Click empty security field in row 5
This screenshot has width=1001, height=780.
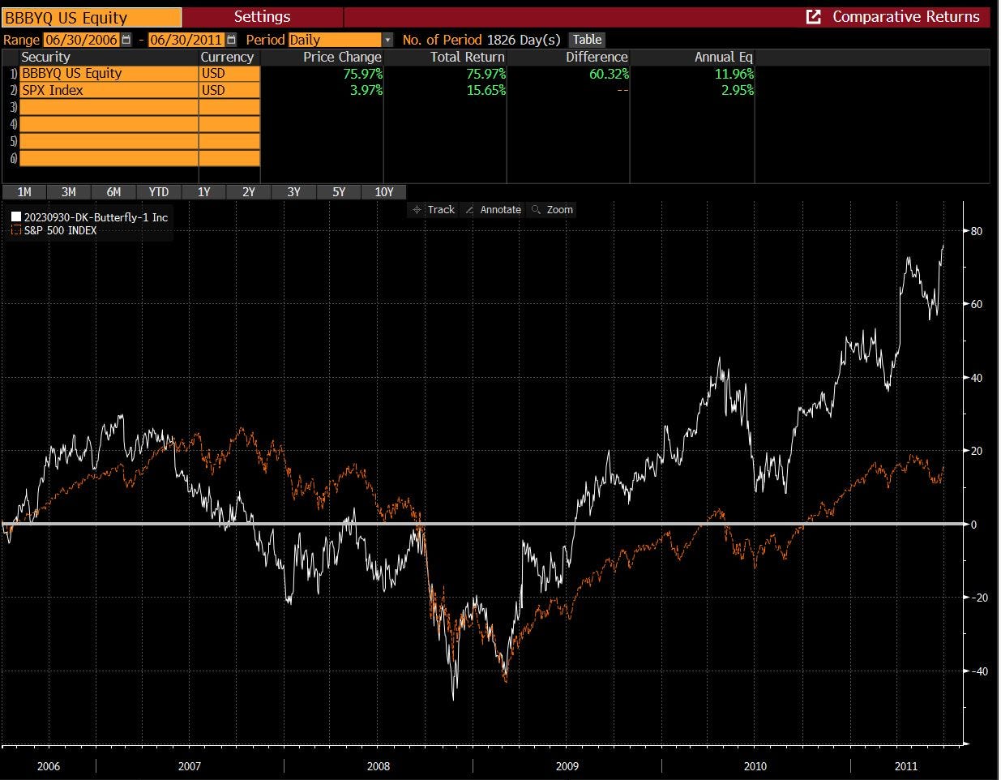click(x=109, y=142)
